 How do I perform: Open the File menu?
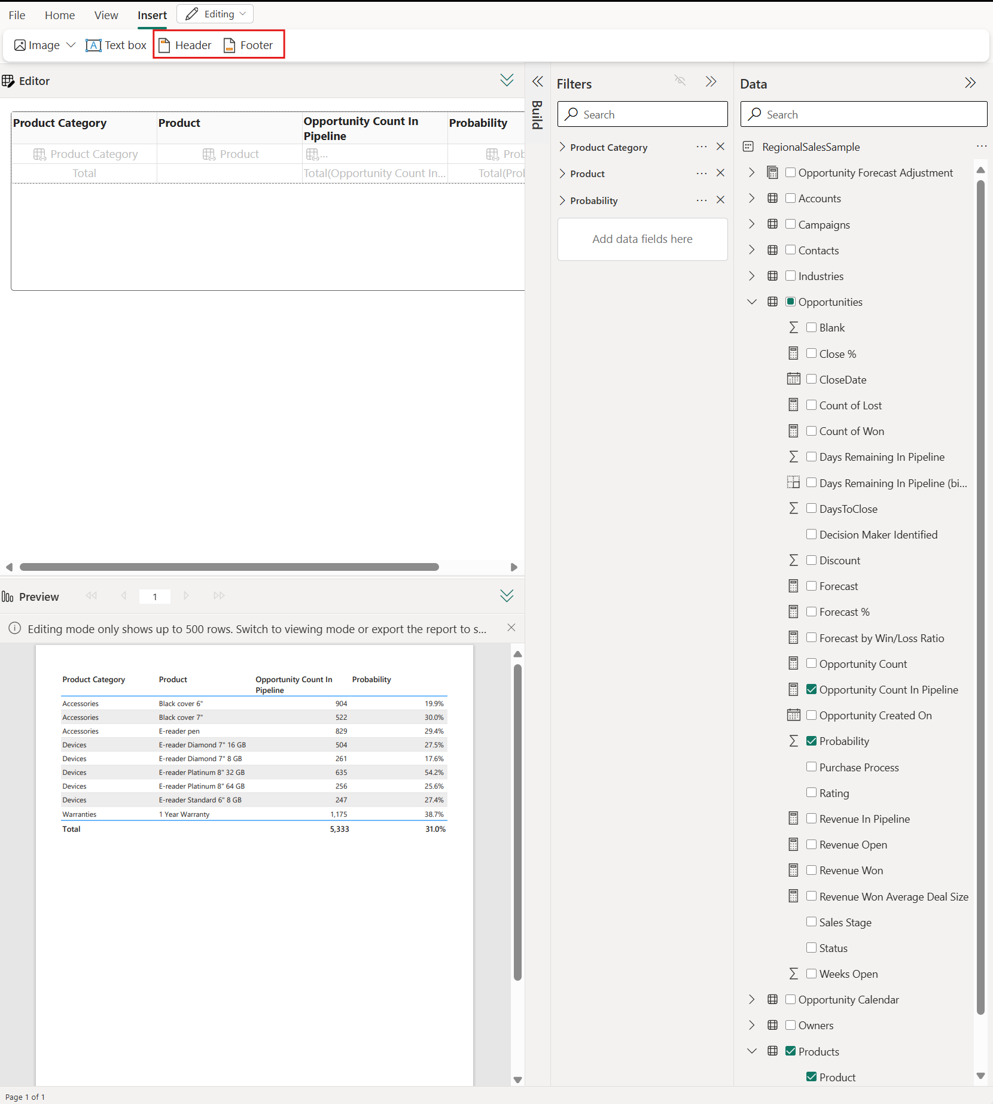17,15
